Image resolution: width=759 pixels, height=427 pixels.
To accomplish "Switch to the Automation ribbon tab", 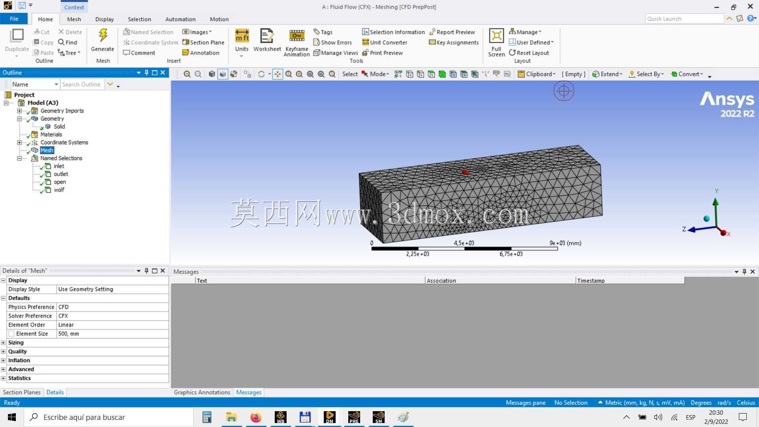I will coord(180,19).
